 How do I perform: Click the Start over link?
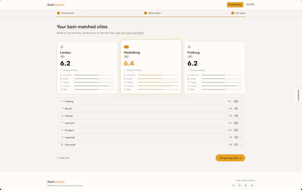(63, 158)
